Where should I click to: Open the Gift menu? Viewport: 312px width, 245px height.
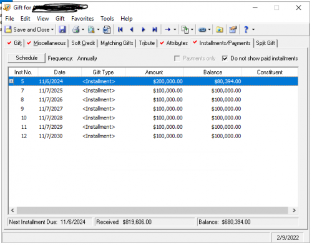(60, 19)
